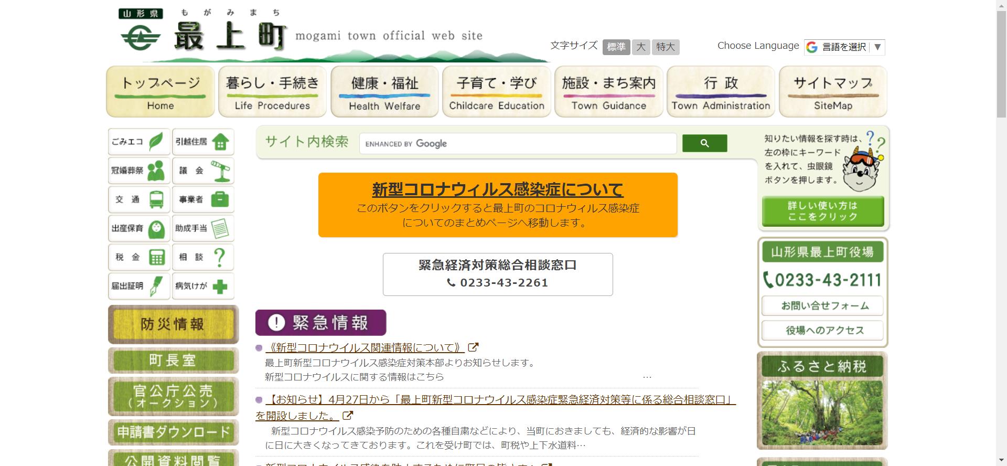
Task: Open 行政 Town Administration menu
Action: 721,91
